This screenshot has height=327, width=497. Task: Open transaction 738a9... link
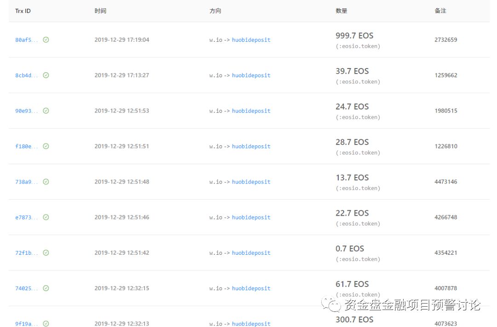[26, 182]
